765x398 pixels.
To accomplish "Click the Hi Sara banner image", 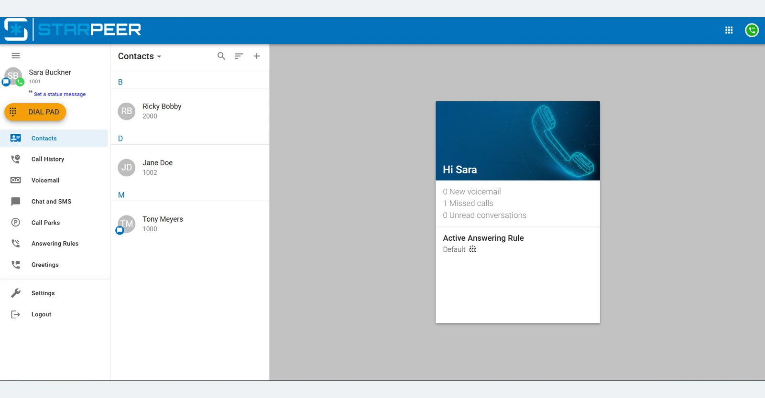I will pyautogui.click(x=518, y=140).
